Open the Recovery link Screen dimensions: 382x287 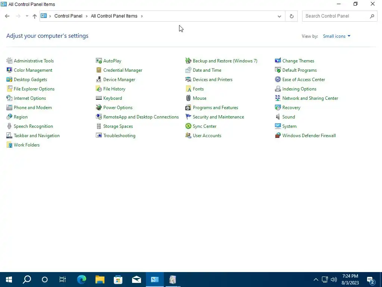pyautogui.click(x=291, y=108)
